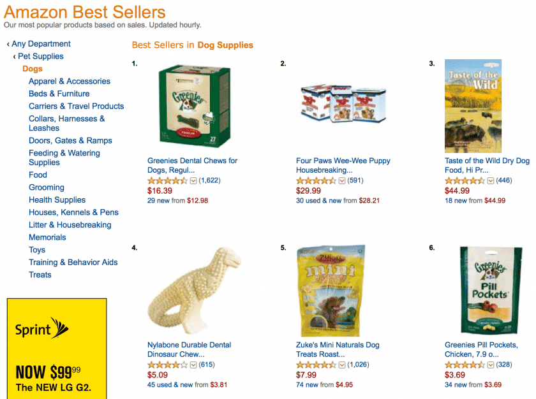Click the Greenies Pill Pockets title link
The height and width of the screenshot is (399, 536).
(x=481, y=349)
